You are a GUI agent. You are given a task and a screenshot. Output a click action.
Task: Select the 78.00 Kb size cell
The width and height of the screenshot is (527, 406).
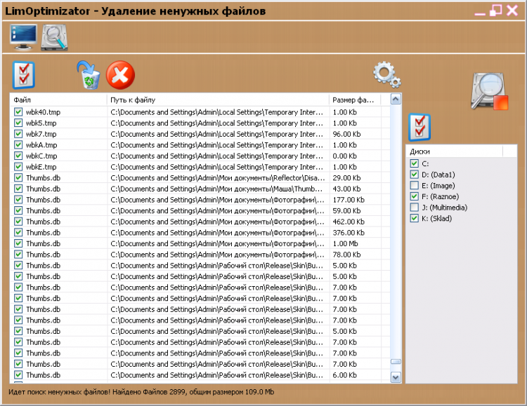click(x=346, y=255)
